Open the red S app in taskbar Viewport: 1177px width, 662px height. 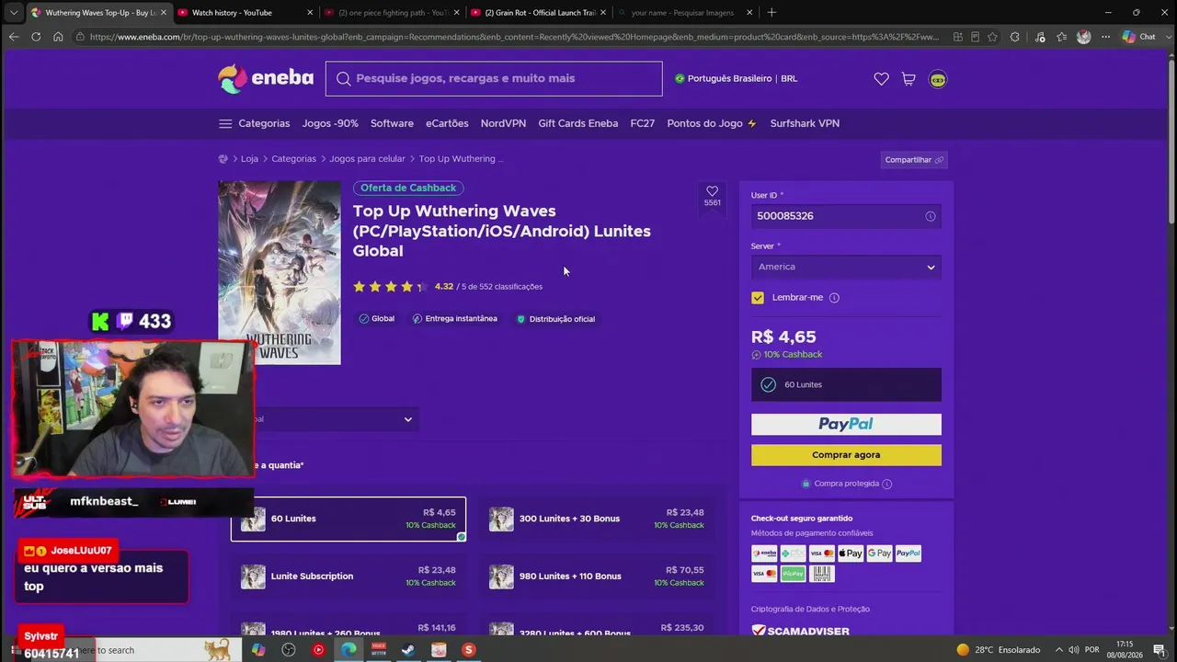469,650
